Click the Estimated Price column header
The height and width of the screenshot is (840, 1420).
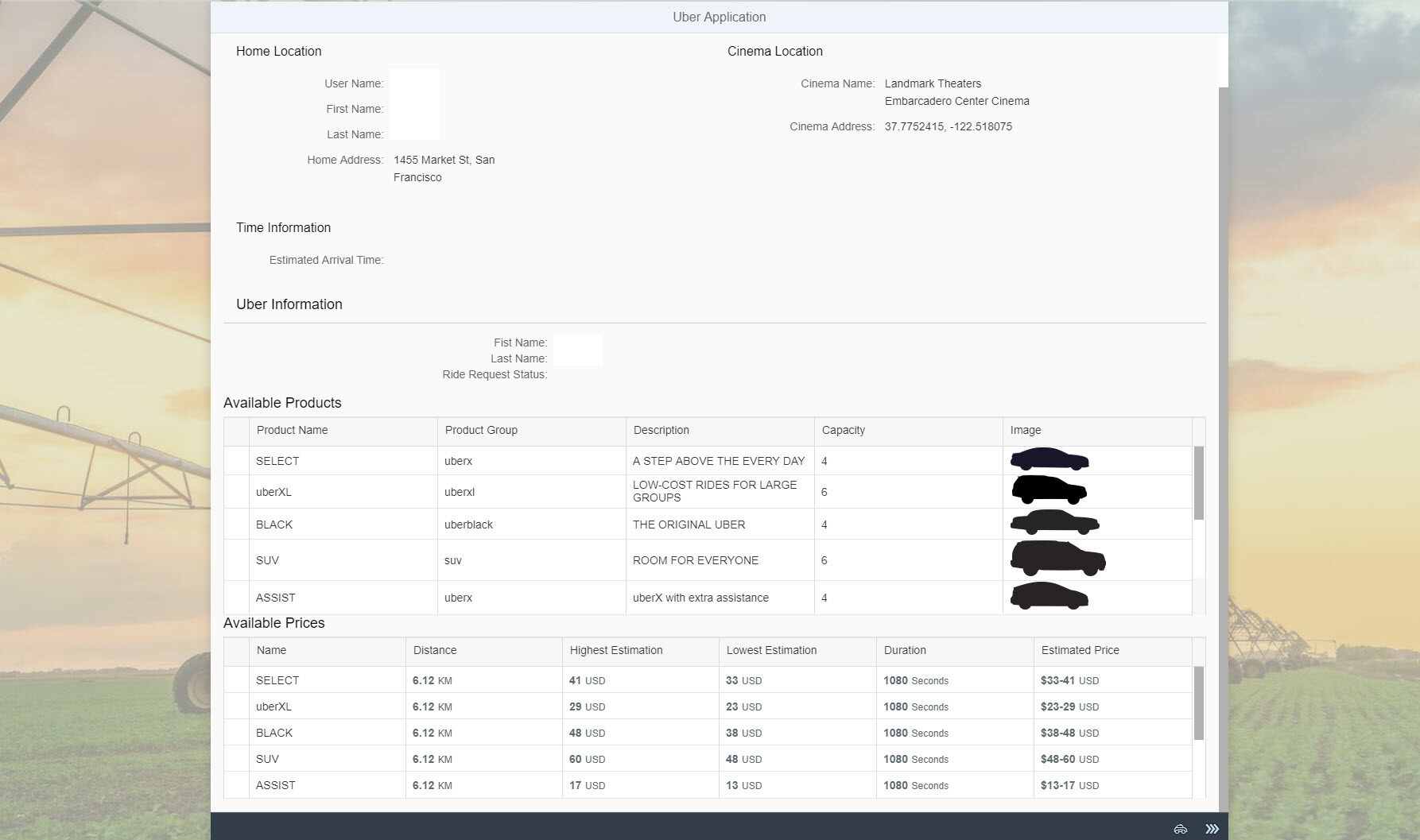(1080, 650)
